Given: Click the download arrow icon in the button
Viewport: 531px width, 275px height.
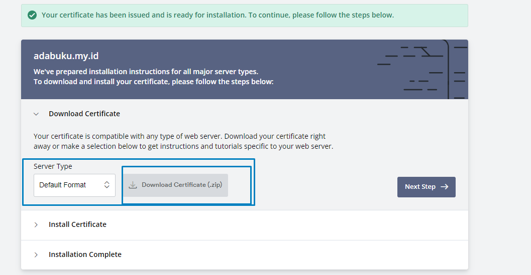Looking at the screenshot, I should pos(133,185).
